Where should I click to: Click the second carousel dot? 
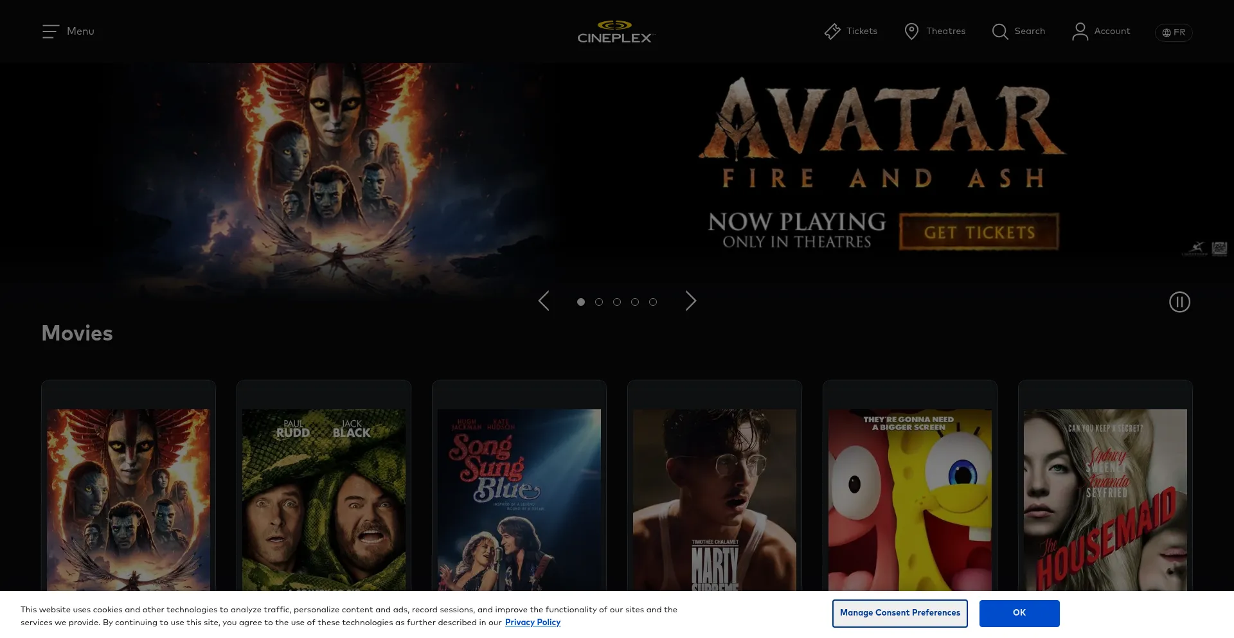pos(599,301)
